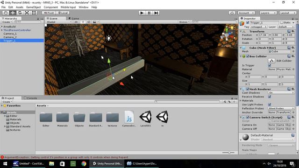Screen dimensions: 299x168
Task: Open the Layers dropdown in toolbar
Action: tap(268, 13)
